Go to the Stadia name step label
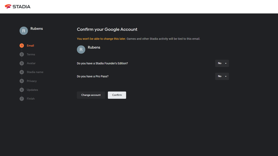This screenshot has width=278, height=156. [35, 72]
